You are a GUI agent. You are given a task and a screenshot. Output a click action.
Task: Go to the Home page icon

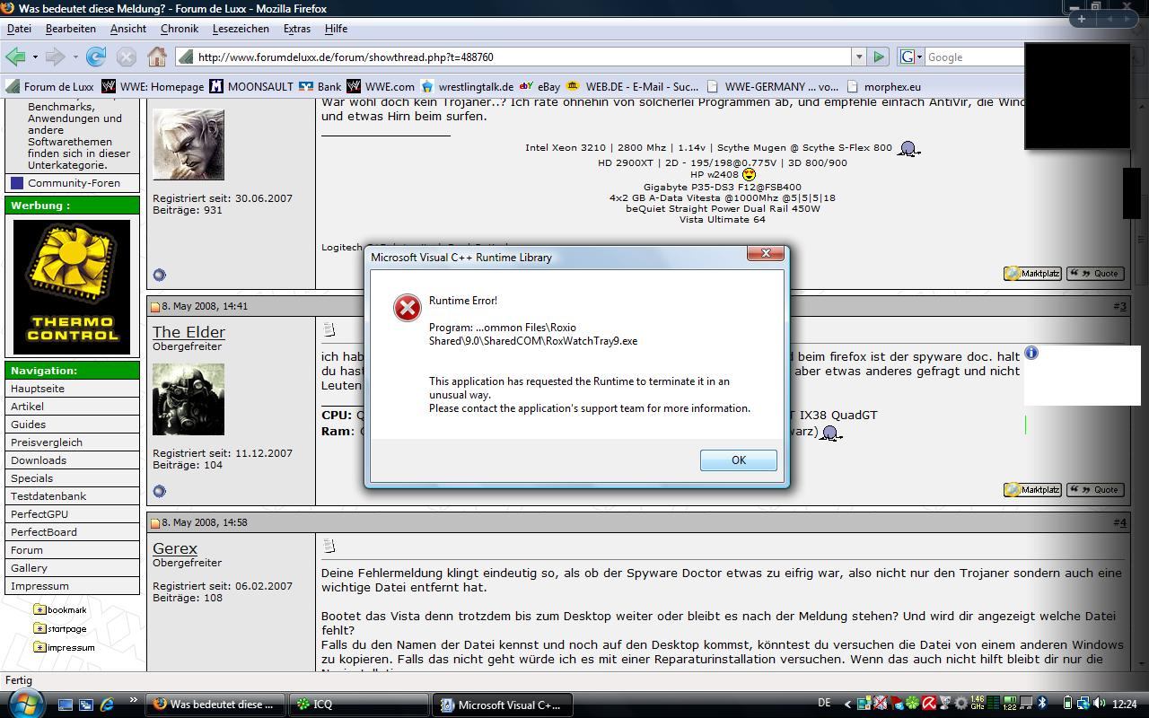(157, 57)
